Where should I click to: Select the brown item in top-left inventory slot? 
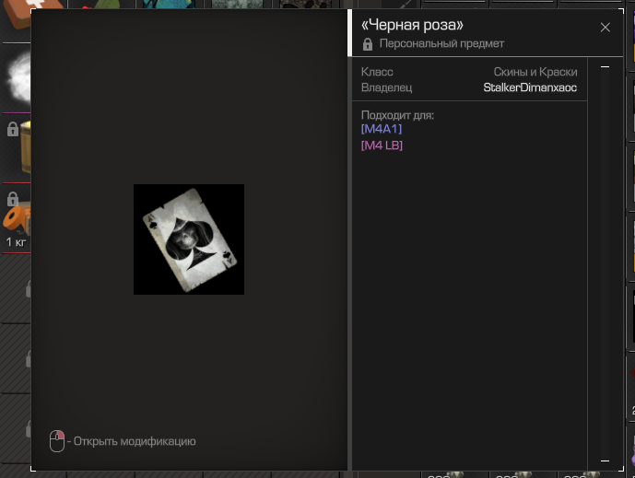[15, 7]
